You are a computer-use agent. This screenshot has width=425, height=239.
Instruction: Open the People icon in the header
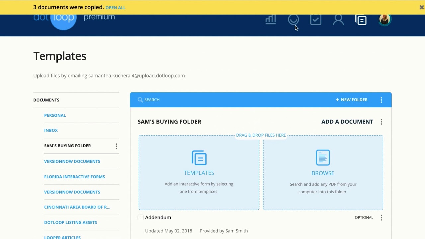tap(338, 20)
